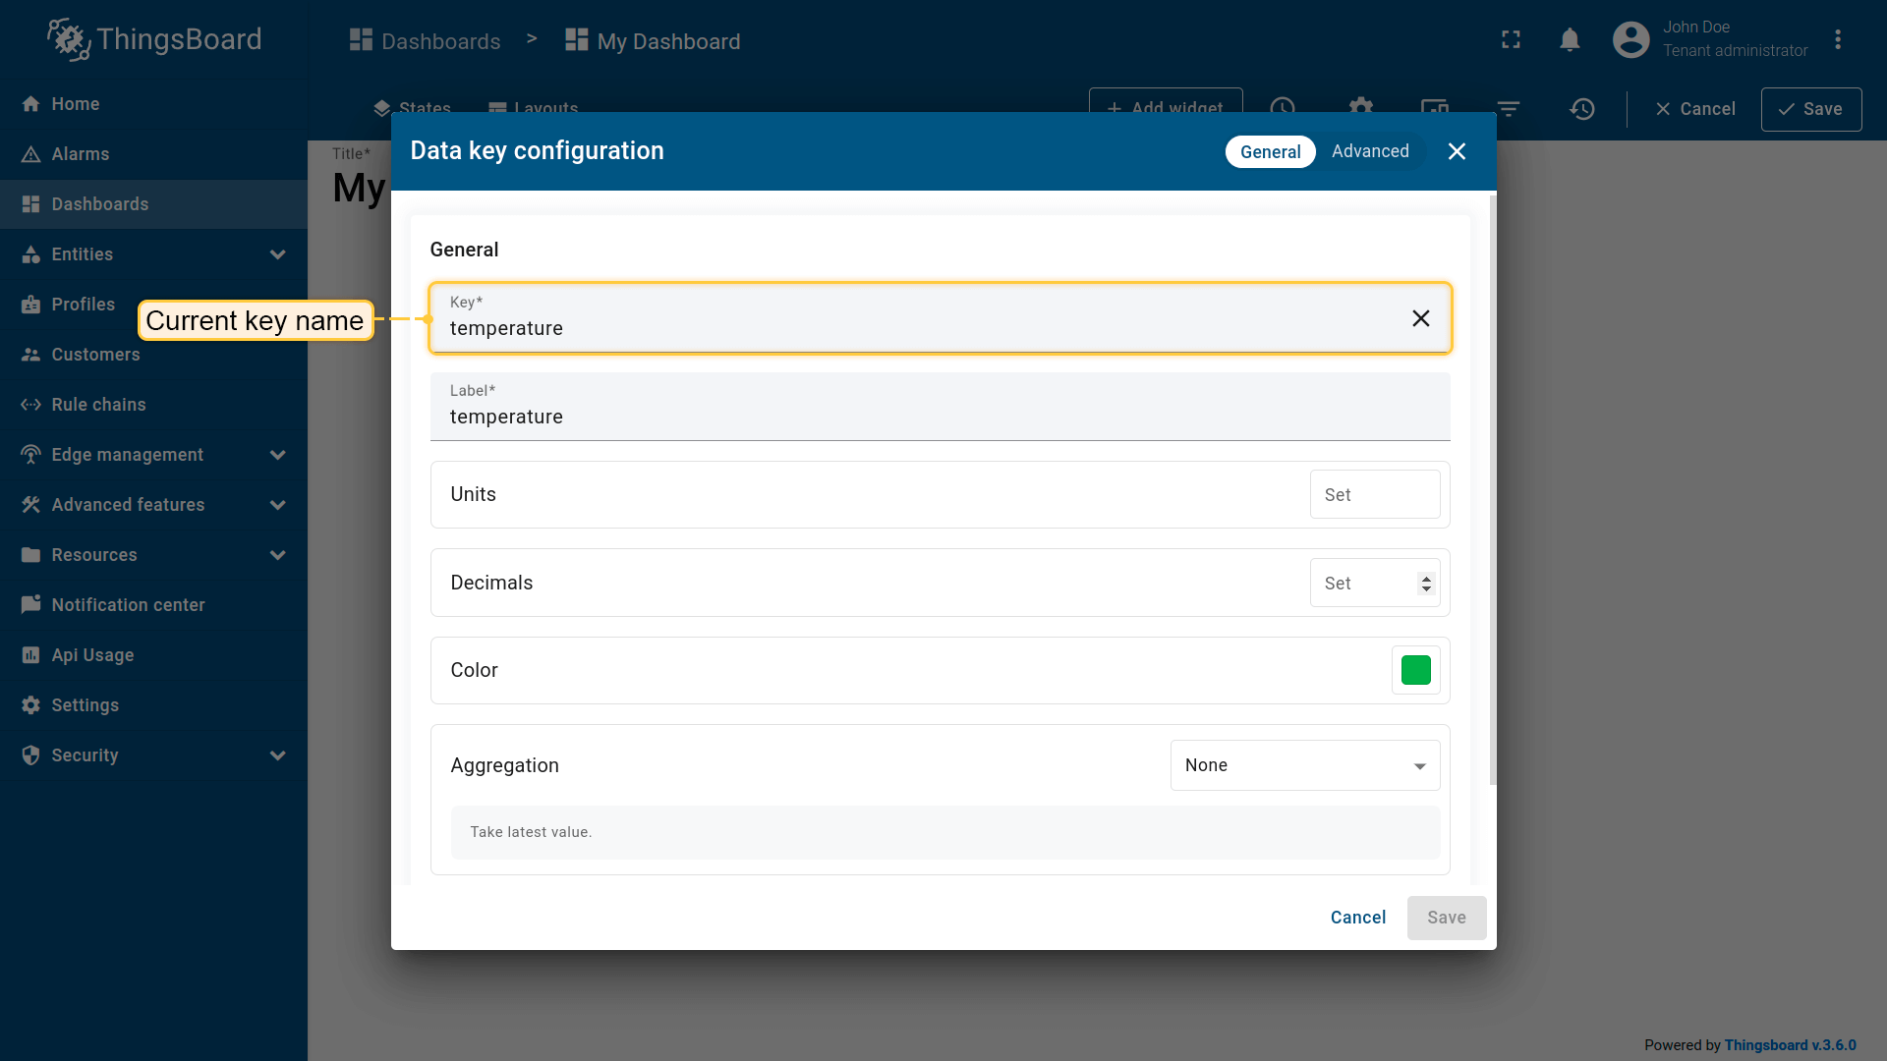Open the three-dot user menu
Viewport: 1887px width, 1061px height.
tap(1838, 39)
